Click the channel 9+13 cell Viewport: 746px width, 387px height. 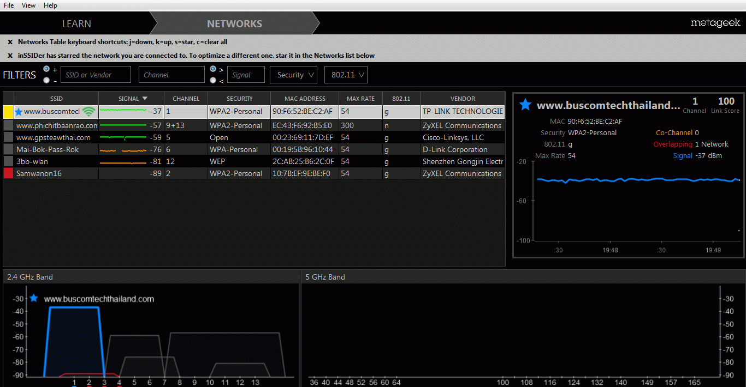coord(186,125)
